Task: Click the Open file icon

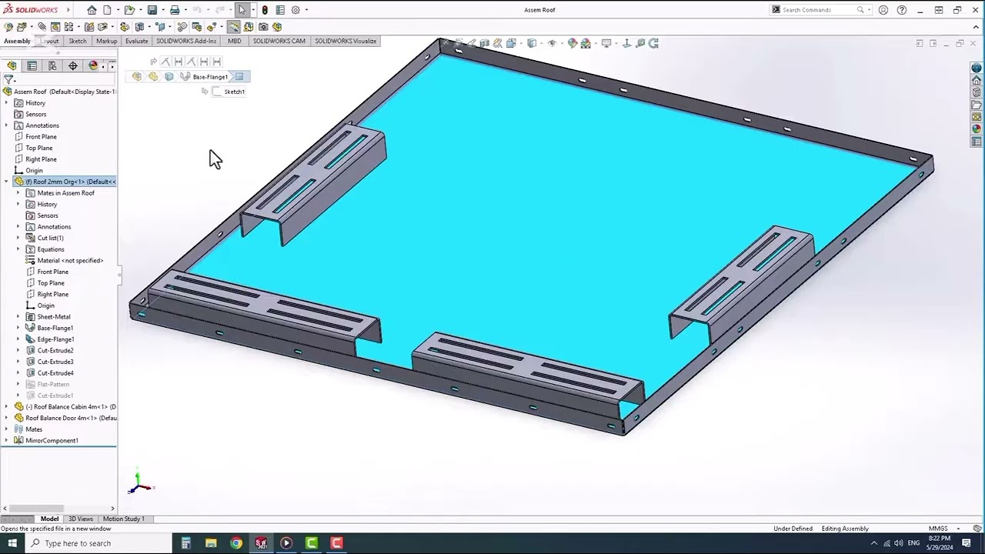Action: point(129,10)
